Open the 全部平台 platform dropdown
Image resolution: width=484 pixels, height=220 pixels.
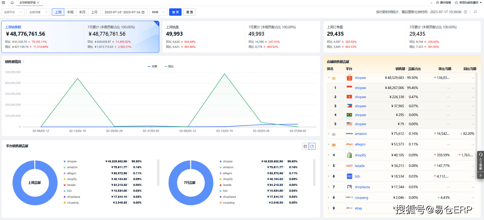13,12
